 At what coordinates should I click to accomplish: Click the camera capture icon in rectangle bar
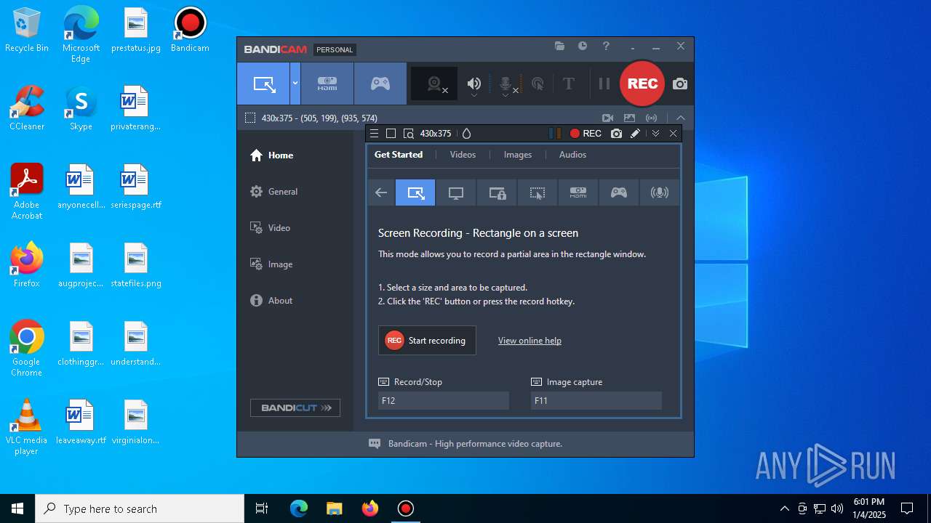pyautogui.click(x=616, y=134)
